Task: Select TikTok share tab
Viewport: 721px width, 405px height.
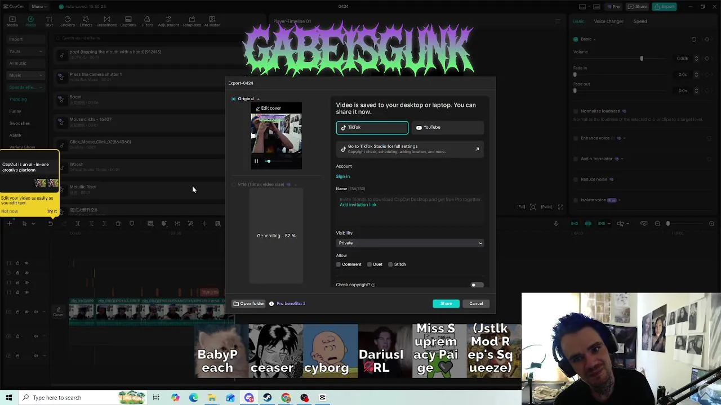Action: (x=372, y=128)
